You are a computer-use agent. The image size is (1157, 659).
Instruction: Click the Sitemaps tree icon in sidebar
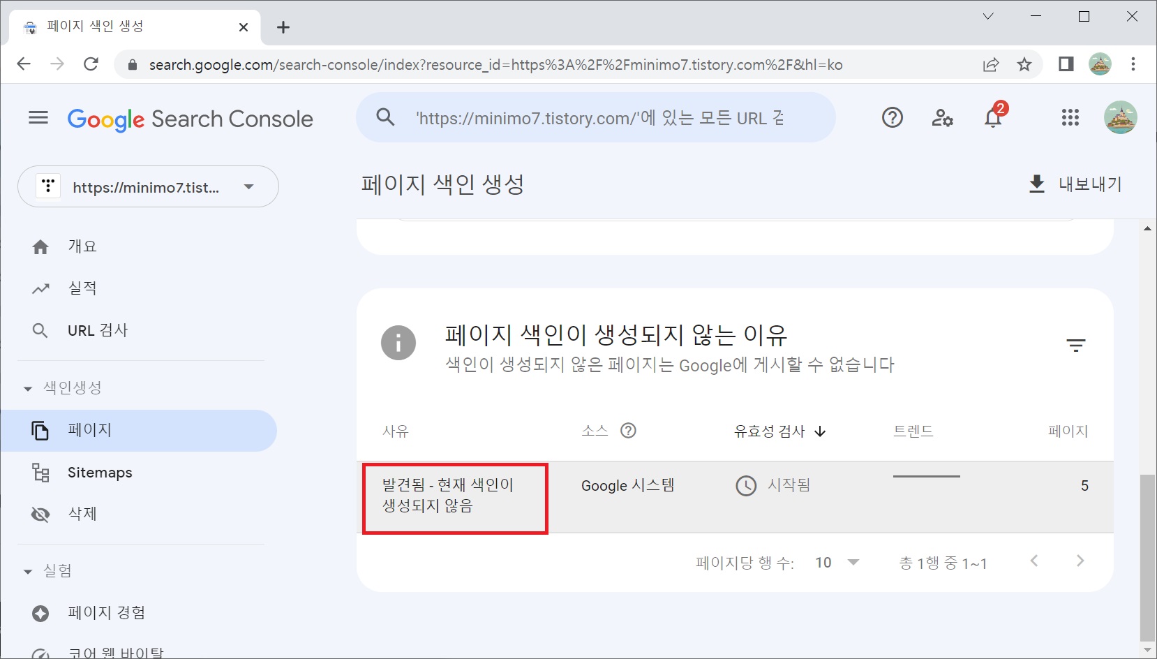click(x=40, y=473)
